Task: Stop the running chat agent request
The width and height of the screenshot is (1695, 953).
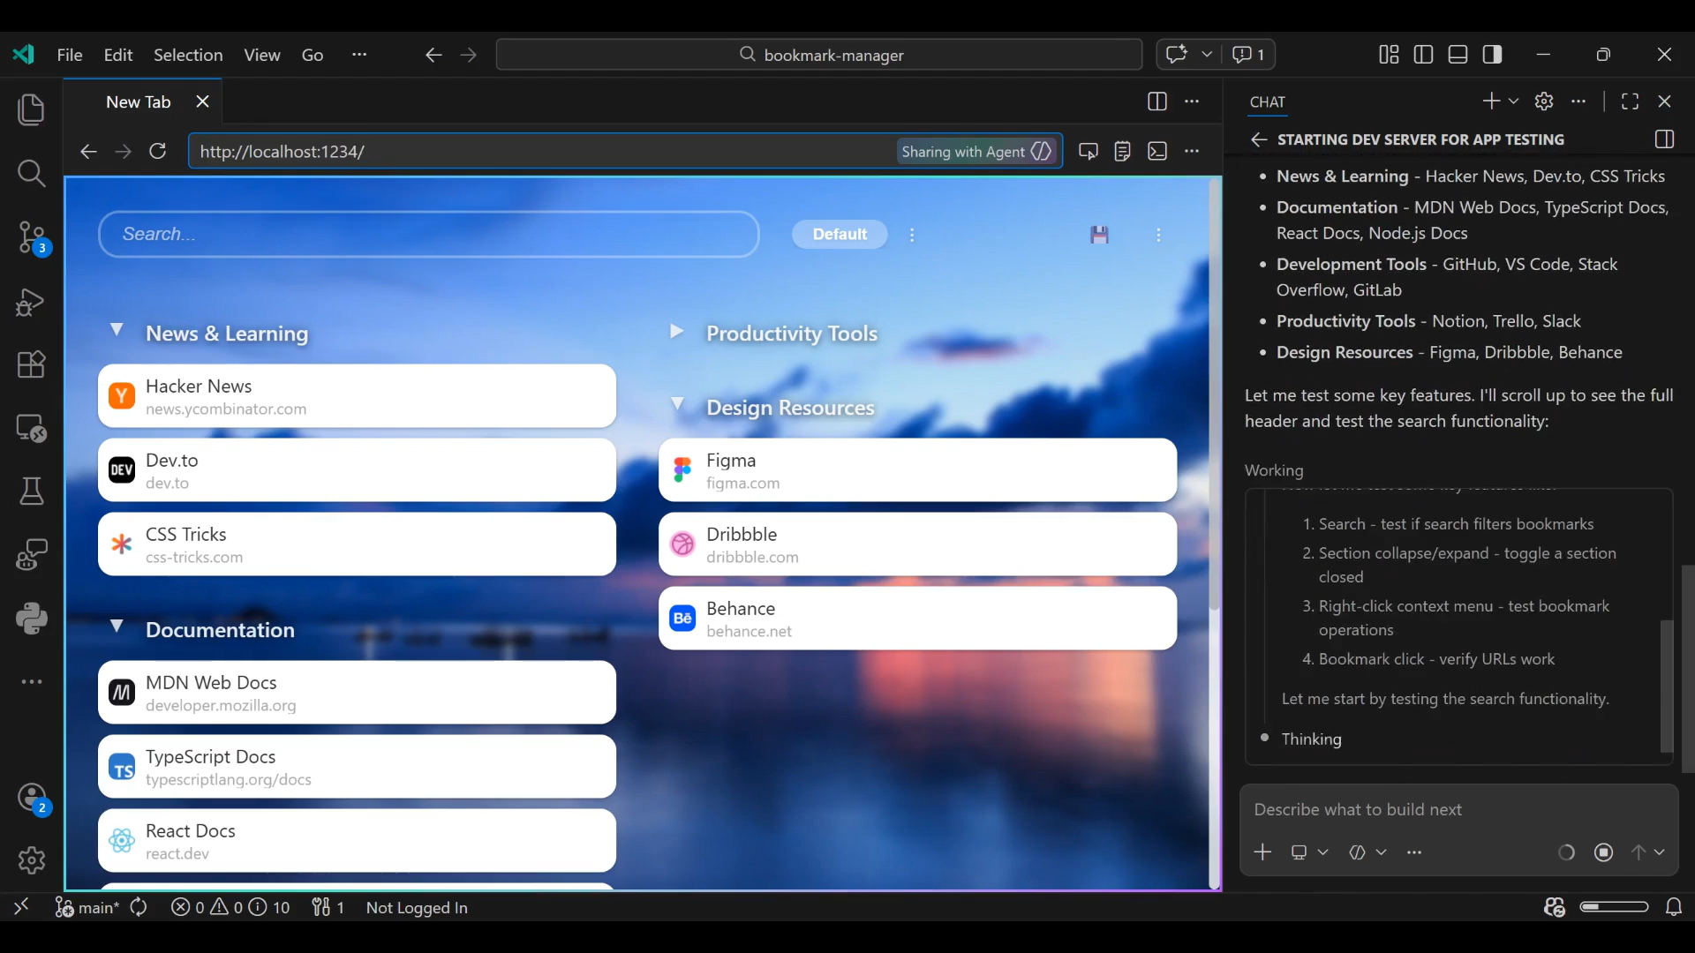Action: click(x=1604, y=852)
